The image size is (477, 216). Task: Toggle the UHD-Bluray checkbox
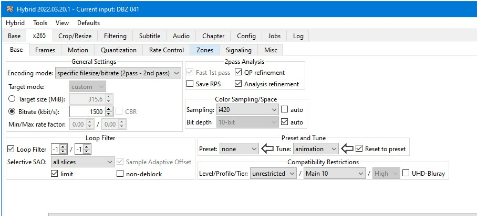click(406, 173)
